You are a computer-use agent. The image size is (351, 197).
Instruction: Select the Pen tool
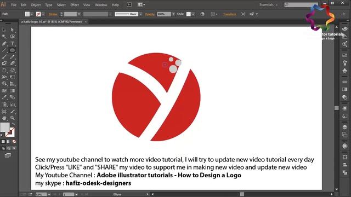coord(4,43)
